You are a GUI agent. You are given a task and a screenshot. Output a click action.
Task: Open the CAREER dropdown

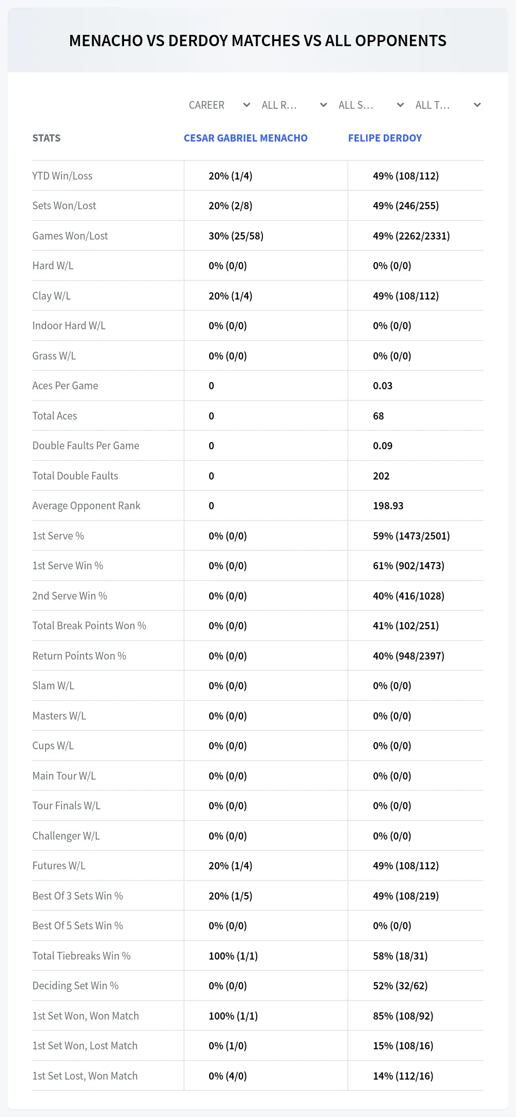(x=219, y=105)
